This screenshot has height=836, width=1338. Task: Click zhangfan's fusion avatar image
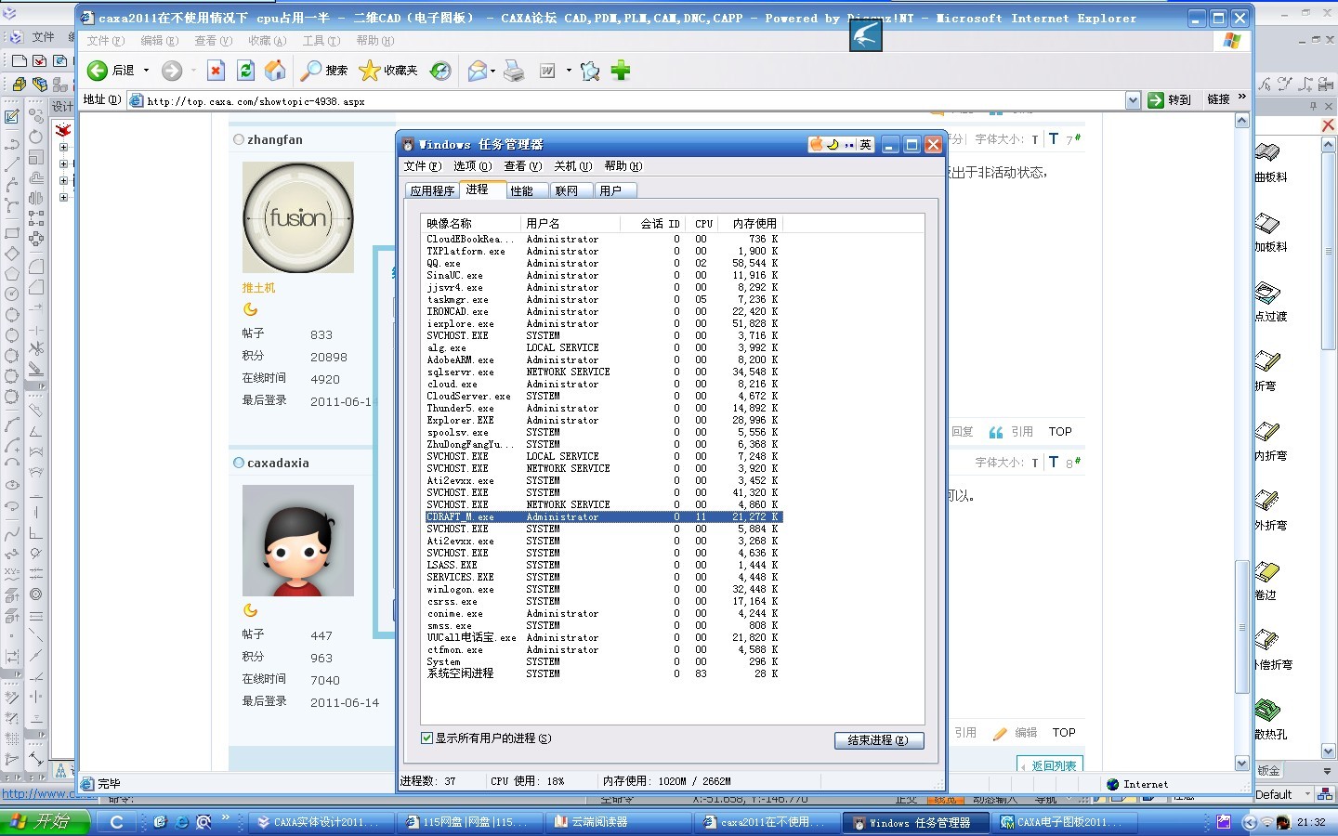point(298,217)
